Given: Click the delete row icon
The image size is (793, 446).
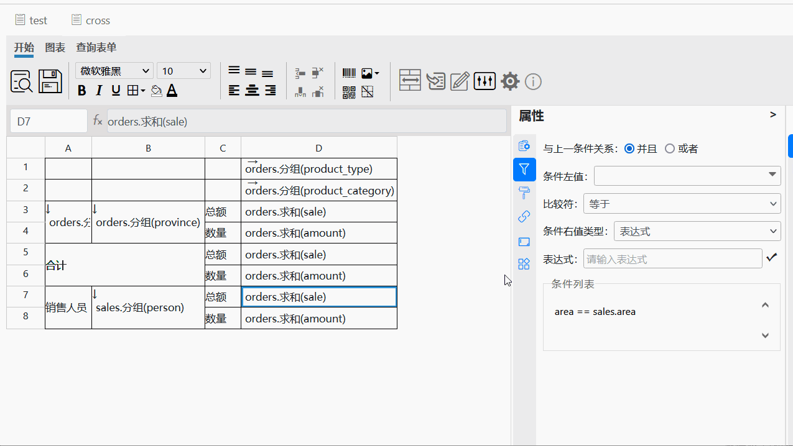Looking at the screenshot, I should pos(318,73).
